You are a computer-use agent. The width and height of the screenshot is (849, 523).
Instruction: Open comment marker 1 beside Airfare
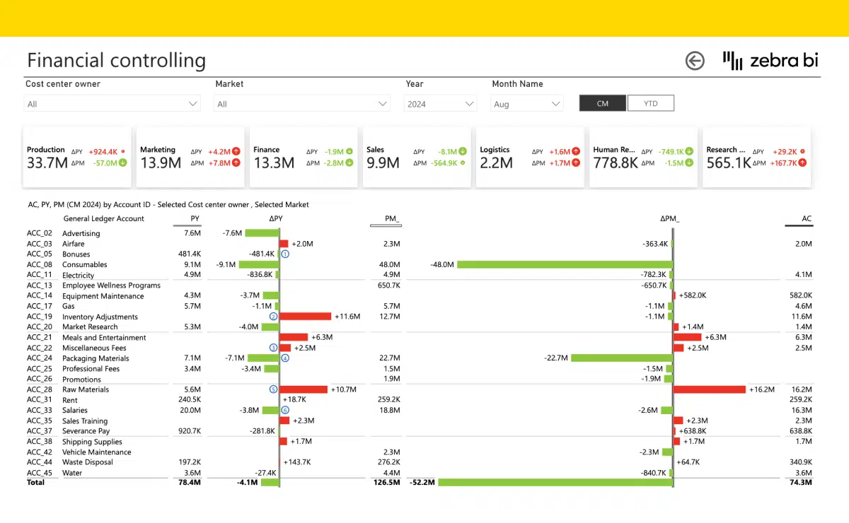pos(285,253)
